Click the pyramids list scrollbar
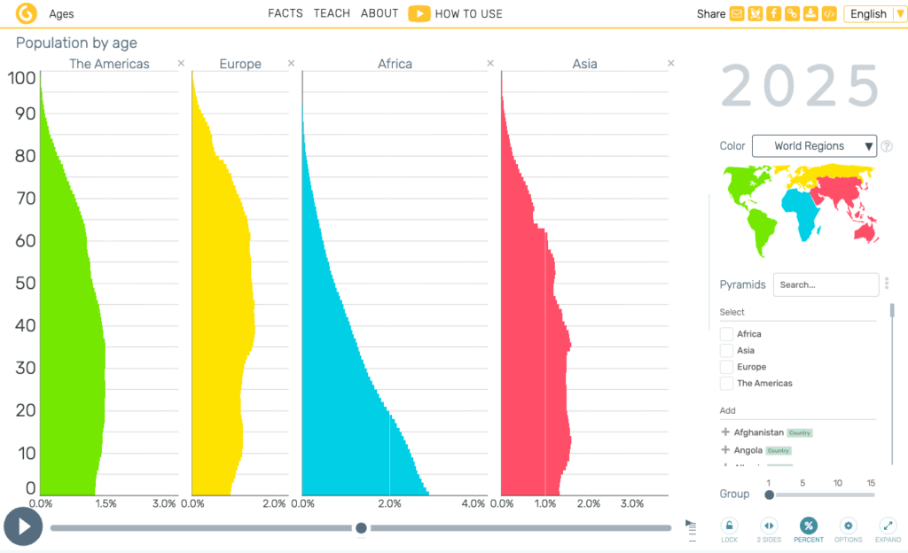 click(892, 311)
